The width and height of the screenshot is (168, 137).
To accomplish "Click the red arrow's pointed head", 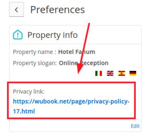I will click(x=79, y=69).
